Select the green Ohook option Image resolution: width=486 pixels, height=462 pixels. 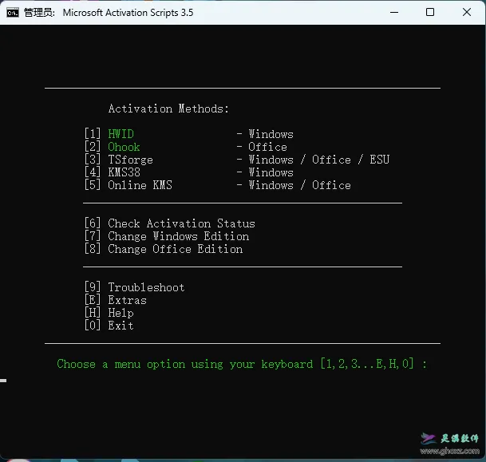click(124, 147)
